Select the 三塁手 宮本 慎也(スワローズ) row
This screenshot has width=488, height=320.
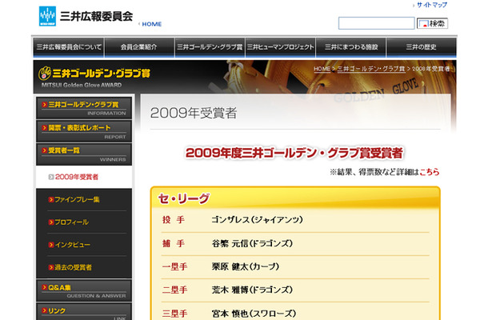click(295, 312)
